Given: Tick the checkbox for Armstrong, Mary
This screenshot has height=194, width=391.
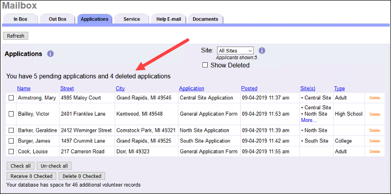Looking at the screenshot, I should click(11, 98).
